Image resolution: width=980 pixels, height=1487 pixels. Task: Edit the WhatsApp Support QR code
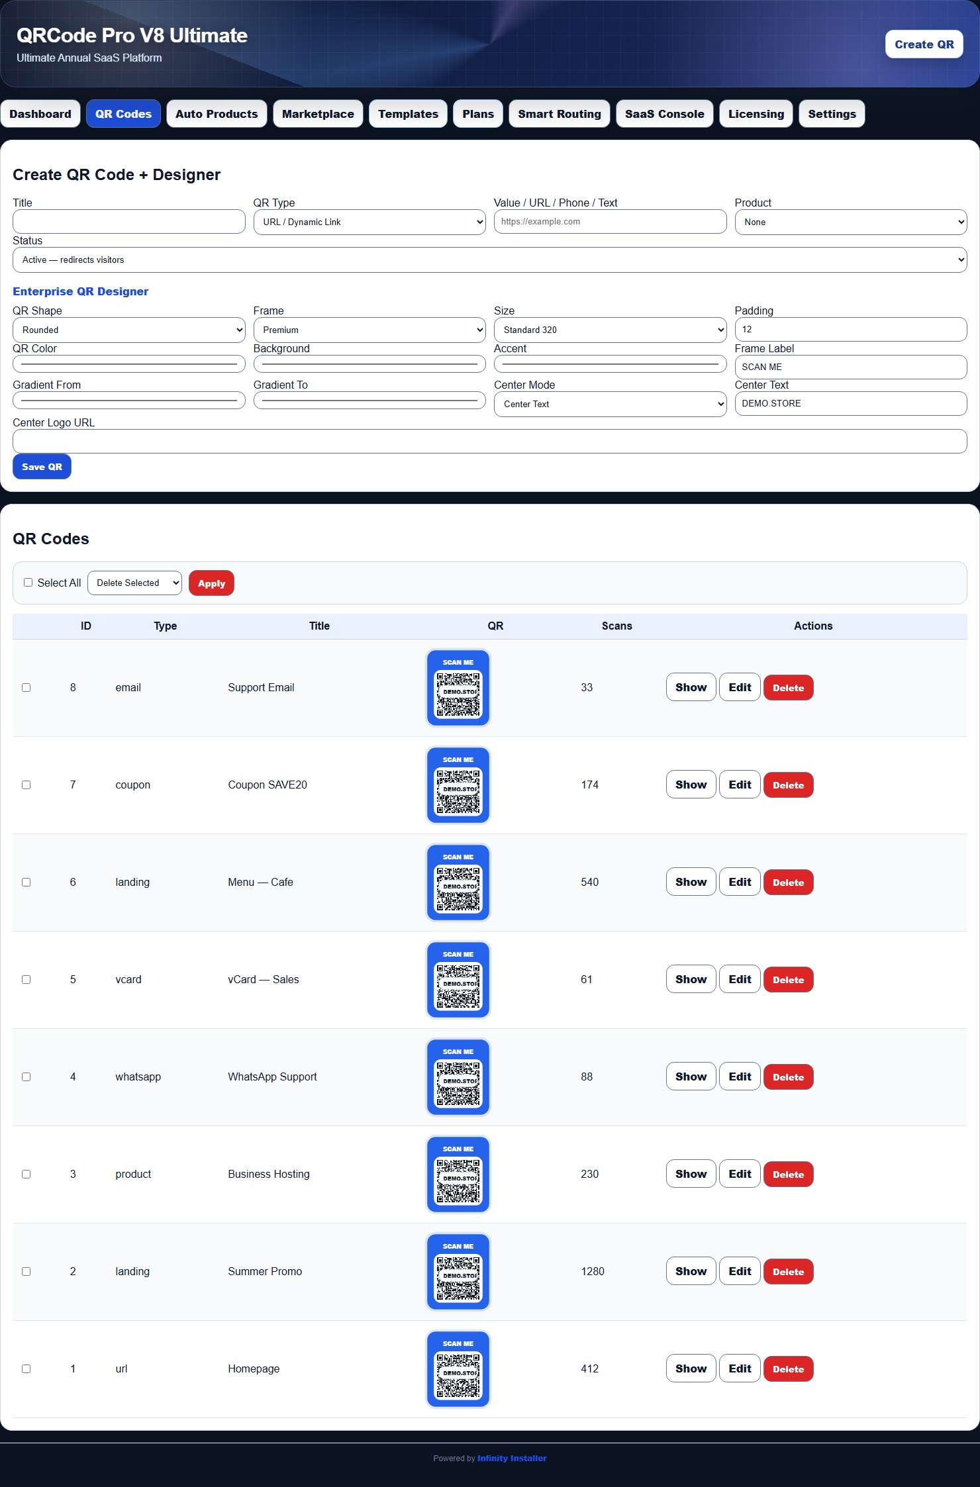click(740, 1077)
